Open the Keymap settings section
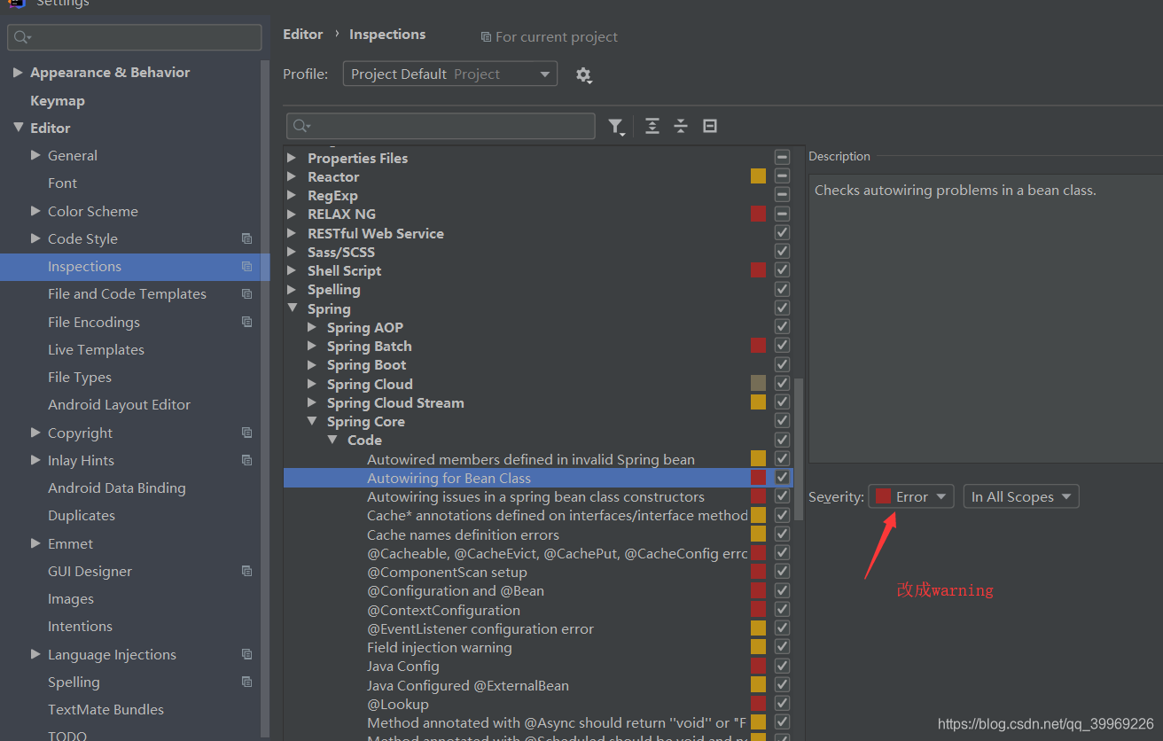This screenshot has width=1163, height=741. (56, 99)
